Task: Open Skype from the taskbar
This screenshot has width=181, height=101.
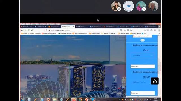Action: (93, 99)
